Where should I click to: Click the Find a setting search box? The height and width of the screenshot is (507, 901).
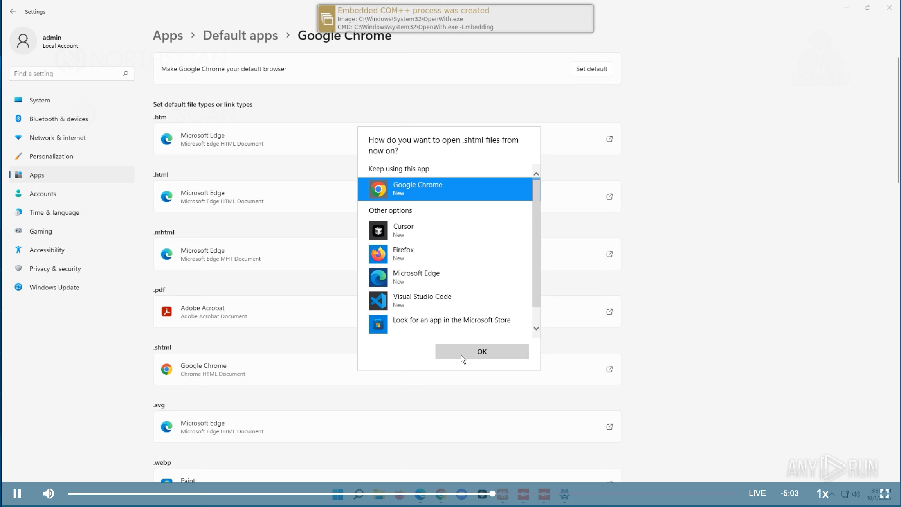tap(67, 74)
